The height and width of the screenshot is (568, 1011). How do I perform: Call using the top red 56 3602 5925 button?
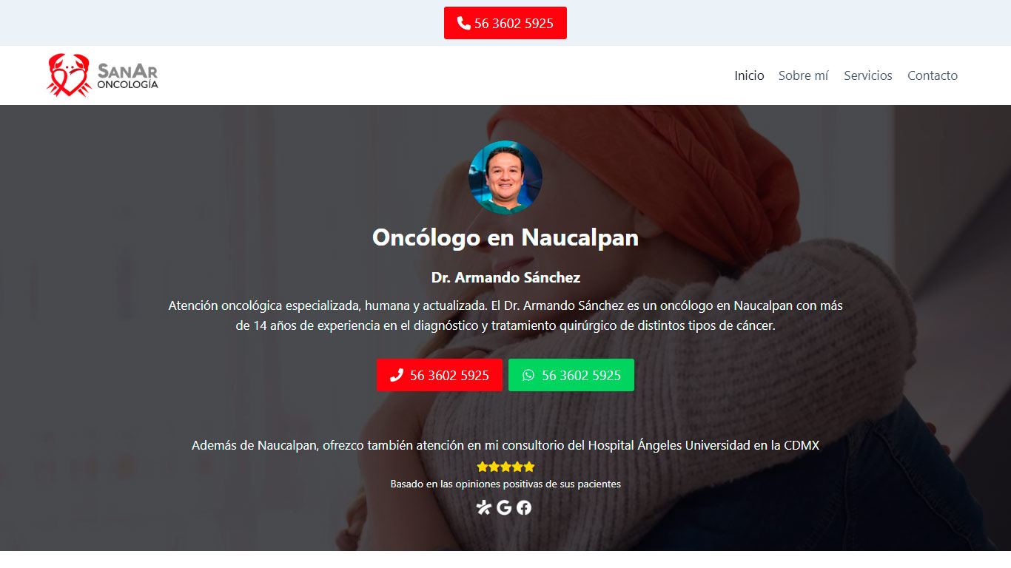click(x=505, y=23)
